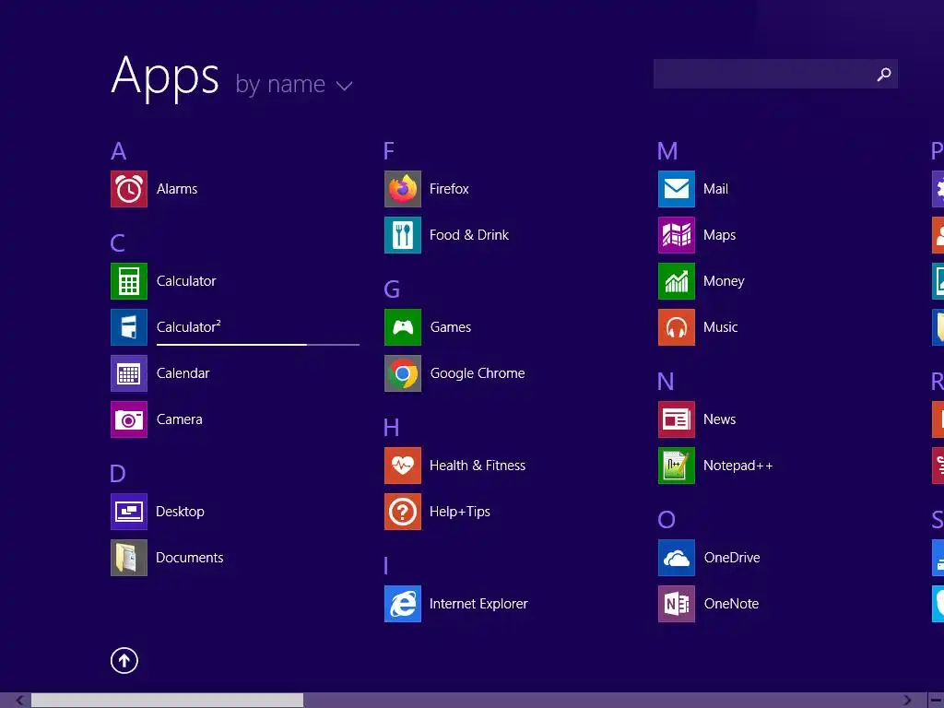
Task: Open the Health & Fitness icon
Action: (x=403, y=466)
